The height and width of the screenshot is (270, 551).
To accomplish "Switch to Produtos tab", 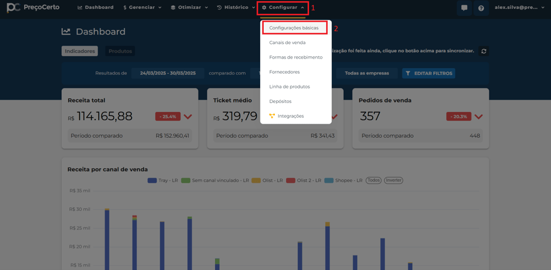I will click(x=120, y=51).
